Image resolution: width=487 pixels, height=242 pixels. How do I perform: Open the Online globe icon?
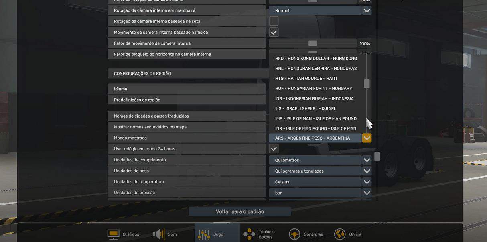point(340,234)
